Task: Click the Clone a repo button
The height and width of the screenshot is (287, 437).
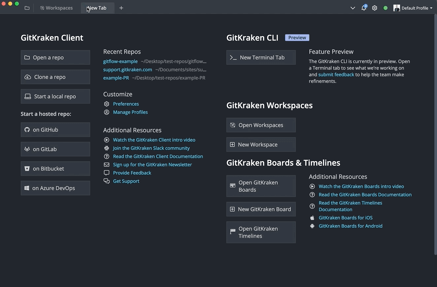Action: [55, 77]
